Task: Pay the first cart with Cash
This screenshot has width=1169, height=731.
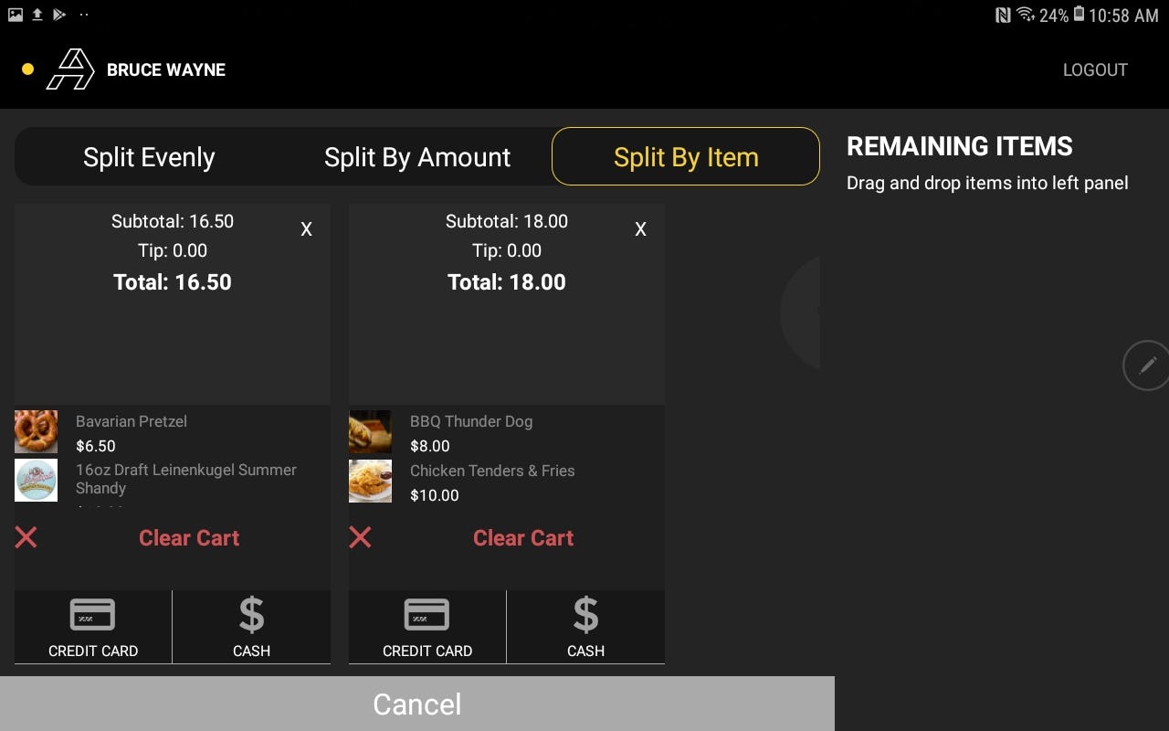Action: (x=250, y=627)
